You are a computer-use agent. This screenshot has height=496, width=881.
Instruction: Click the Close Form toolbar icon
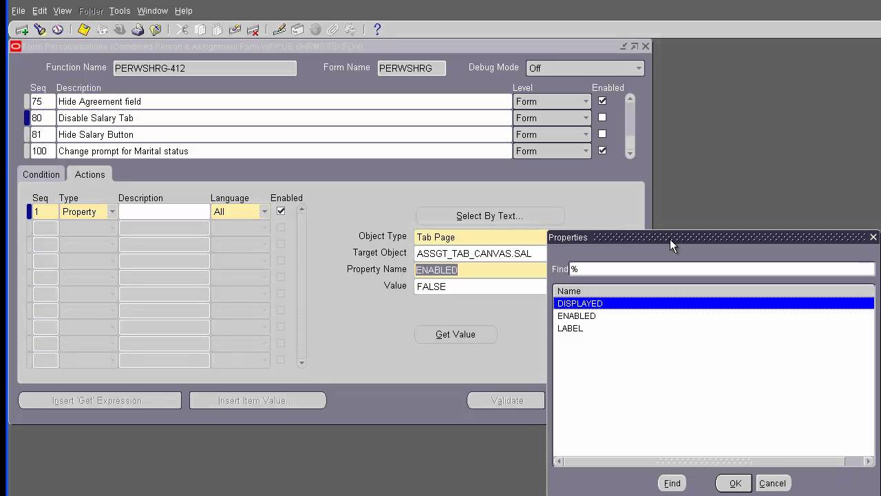156,30
